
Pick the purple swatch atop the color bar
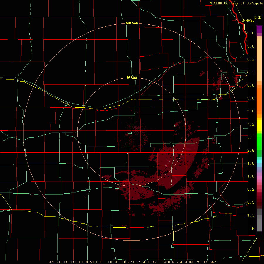259,29
